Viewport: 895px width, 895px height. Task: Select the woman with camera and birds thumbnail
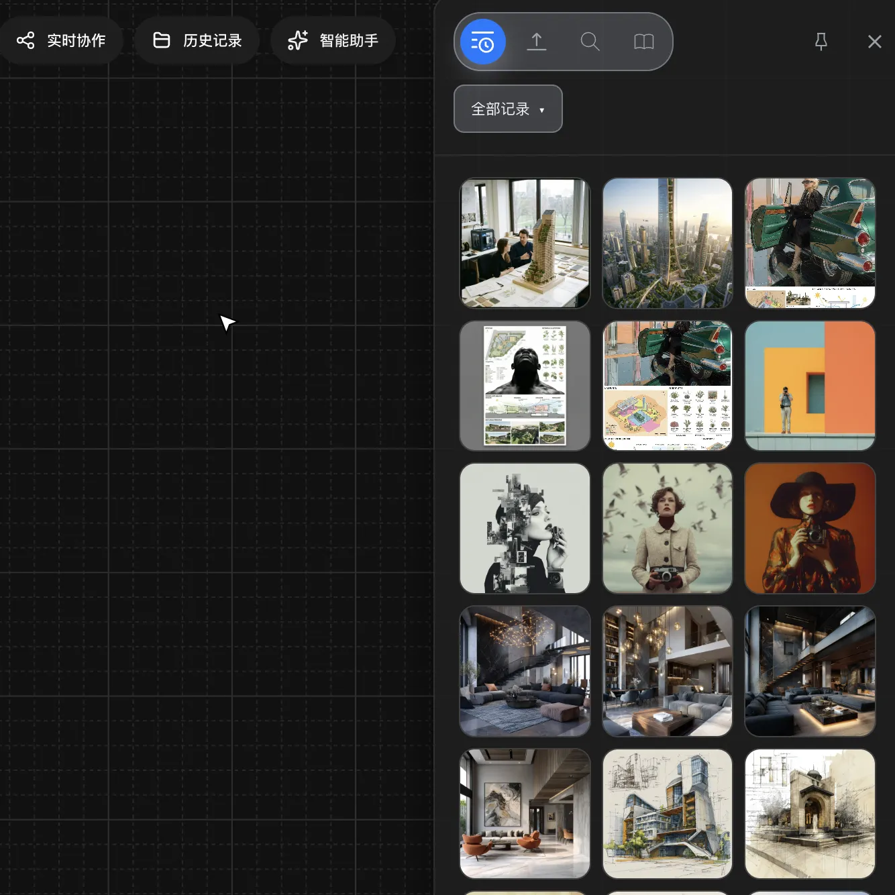(x=668, y=528)
